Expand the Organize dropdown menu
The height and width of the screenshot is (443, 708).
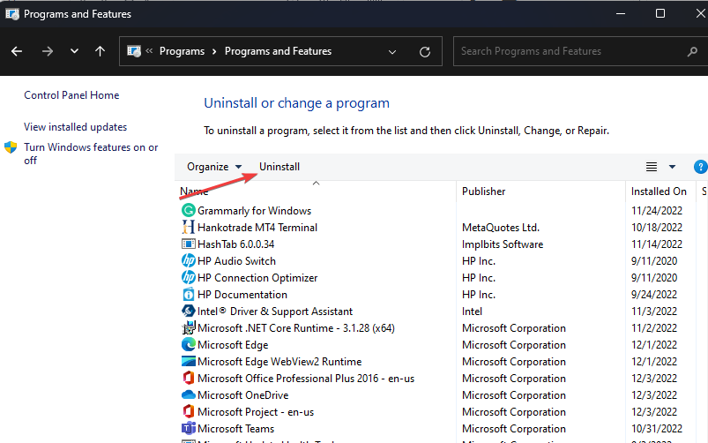tap(214, 167)
